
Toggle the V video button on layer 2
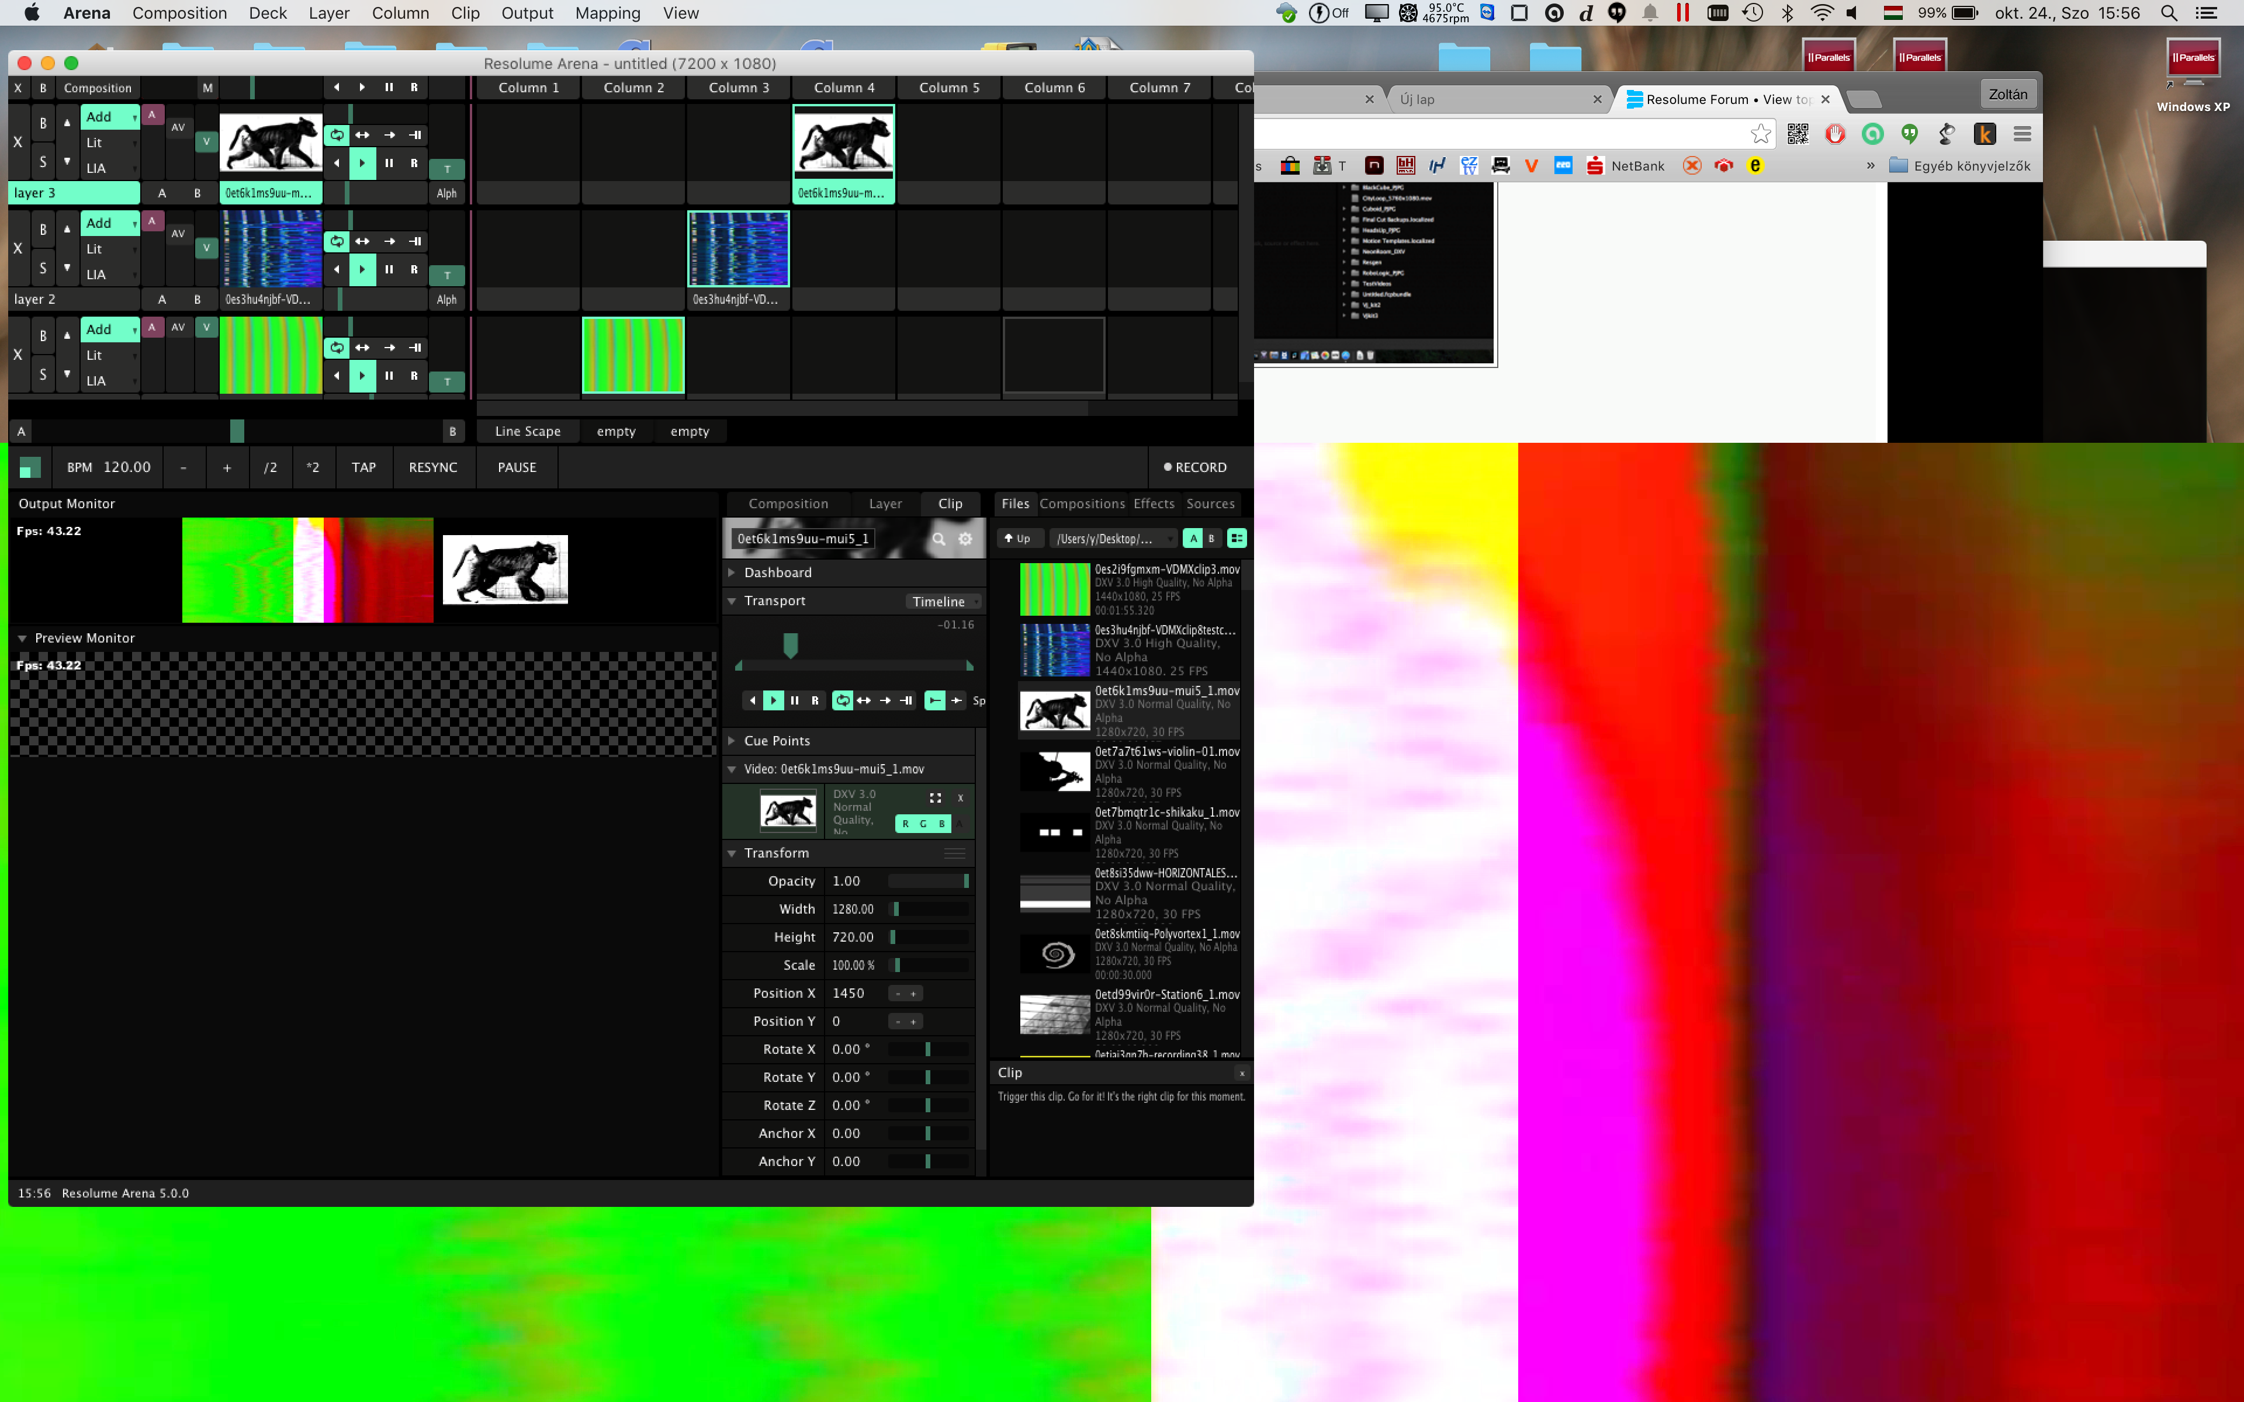[x=206, y=248]
